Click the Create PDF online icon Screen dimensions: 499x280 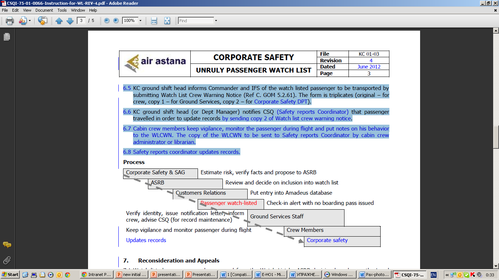click(43, 21)
